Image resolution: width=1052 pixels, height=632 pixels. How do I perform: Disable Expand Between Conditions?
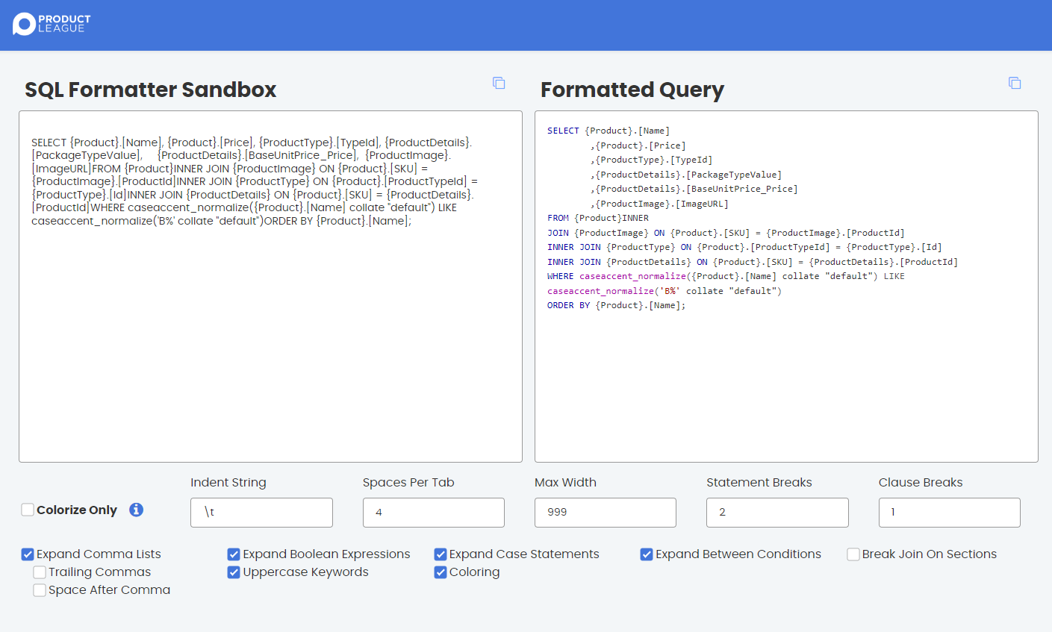click(647, 554)
